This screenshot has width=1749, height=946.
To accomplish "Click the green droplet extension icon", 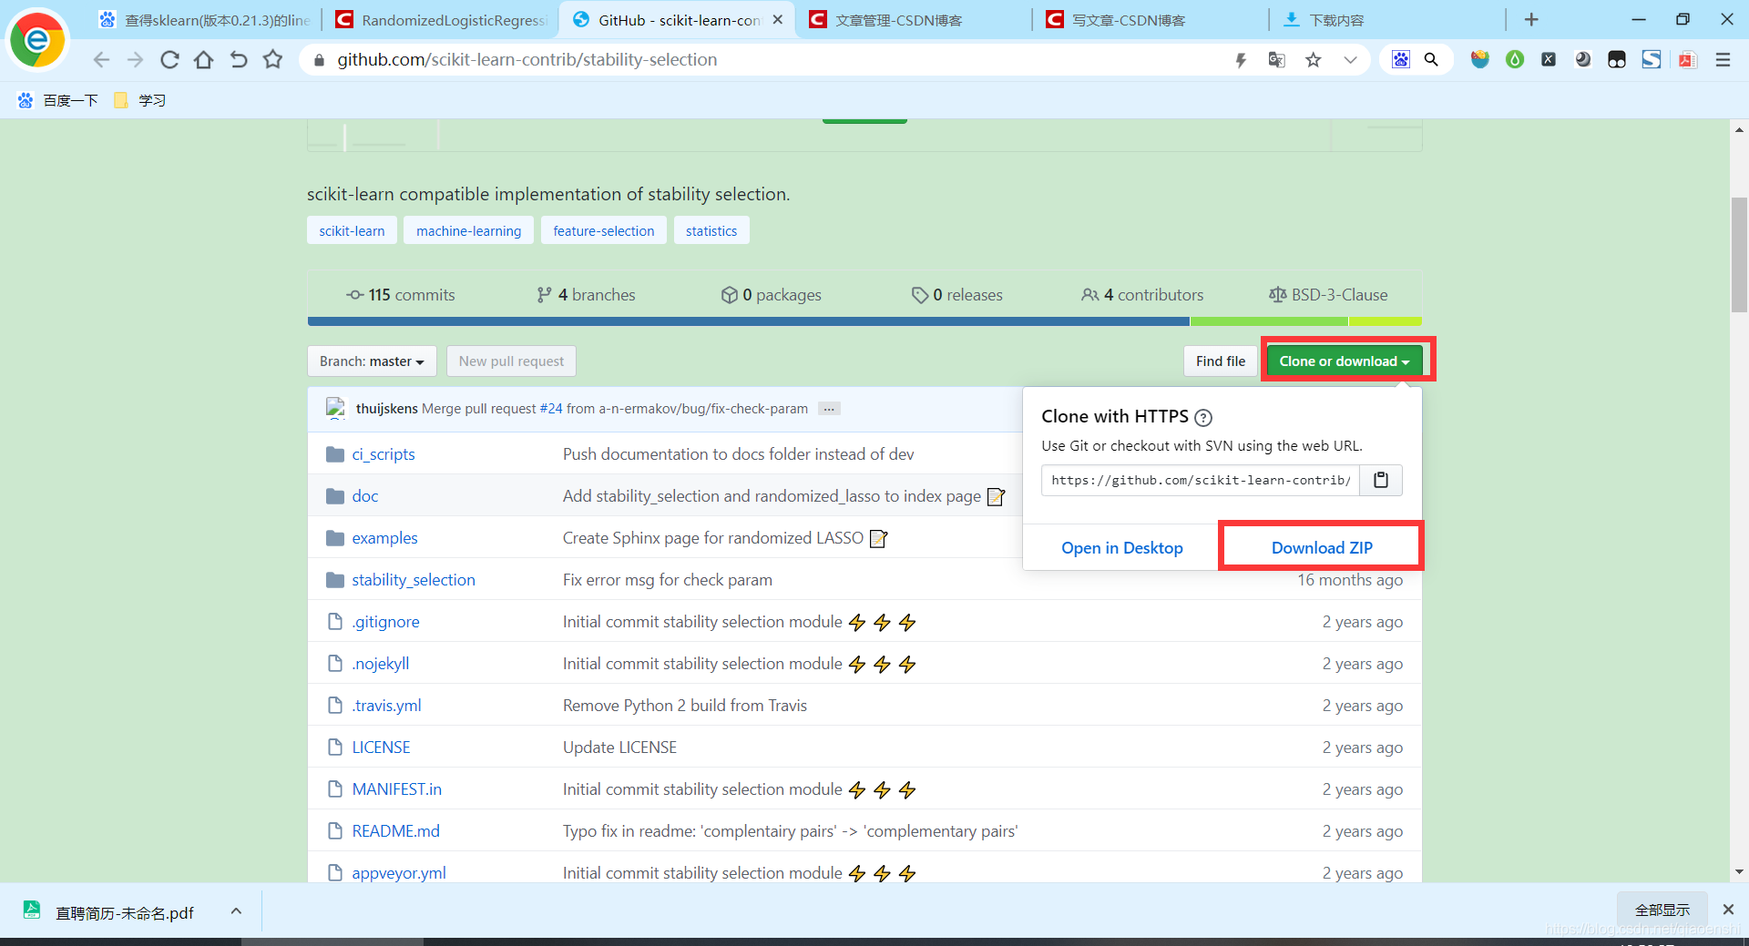I will point(1515,60).
